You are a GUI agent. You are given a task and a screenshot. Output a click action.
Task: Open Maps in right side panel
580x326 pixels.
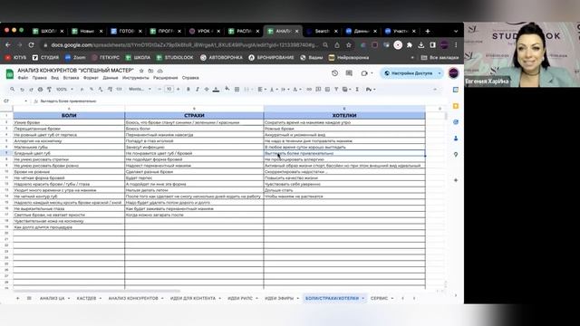[456, 154]
